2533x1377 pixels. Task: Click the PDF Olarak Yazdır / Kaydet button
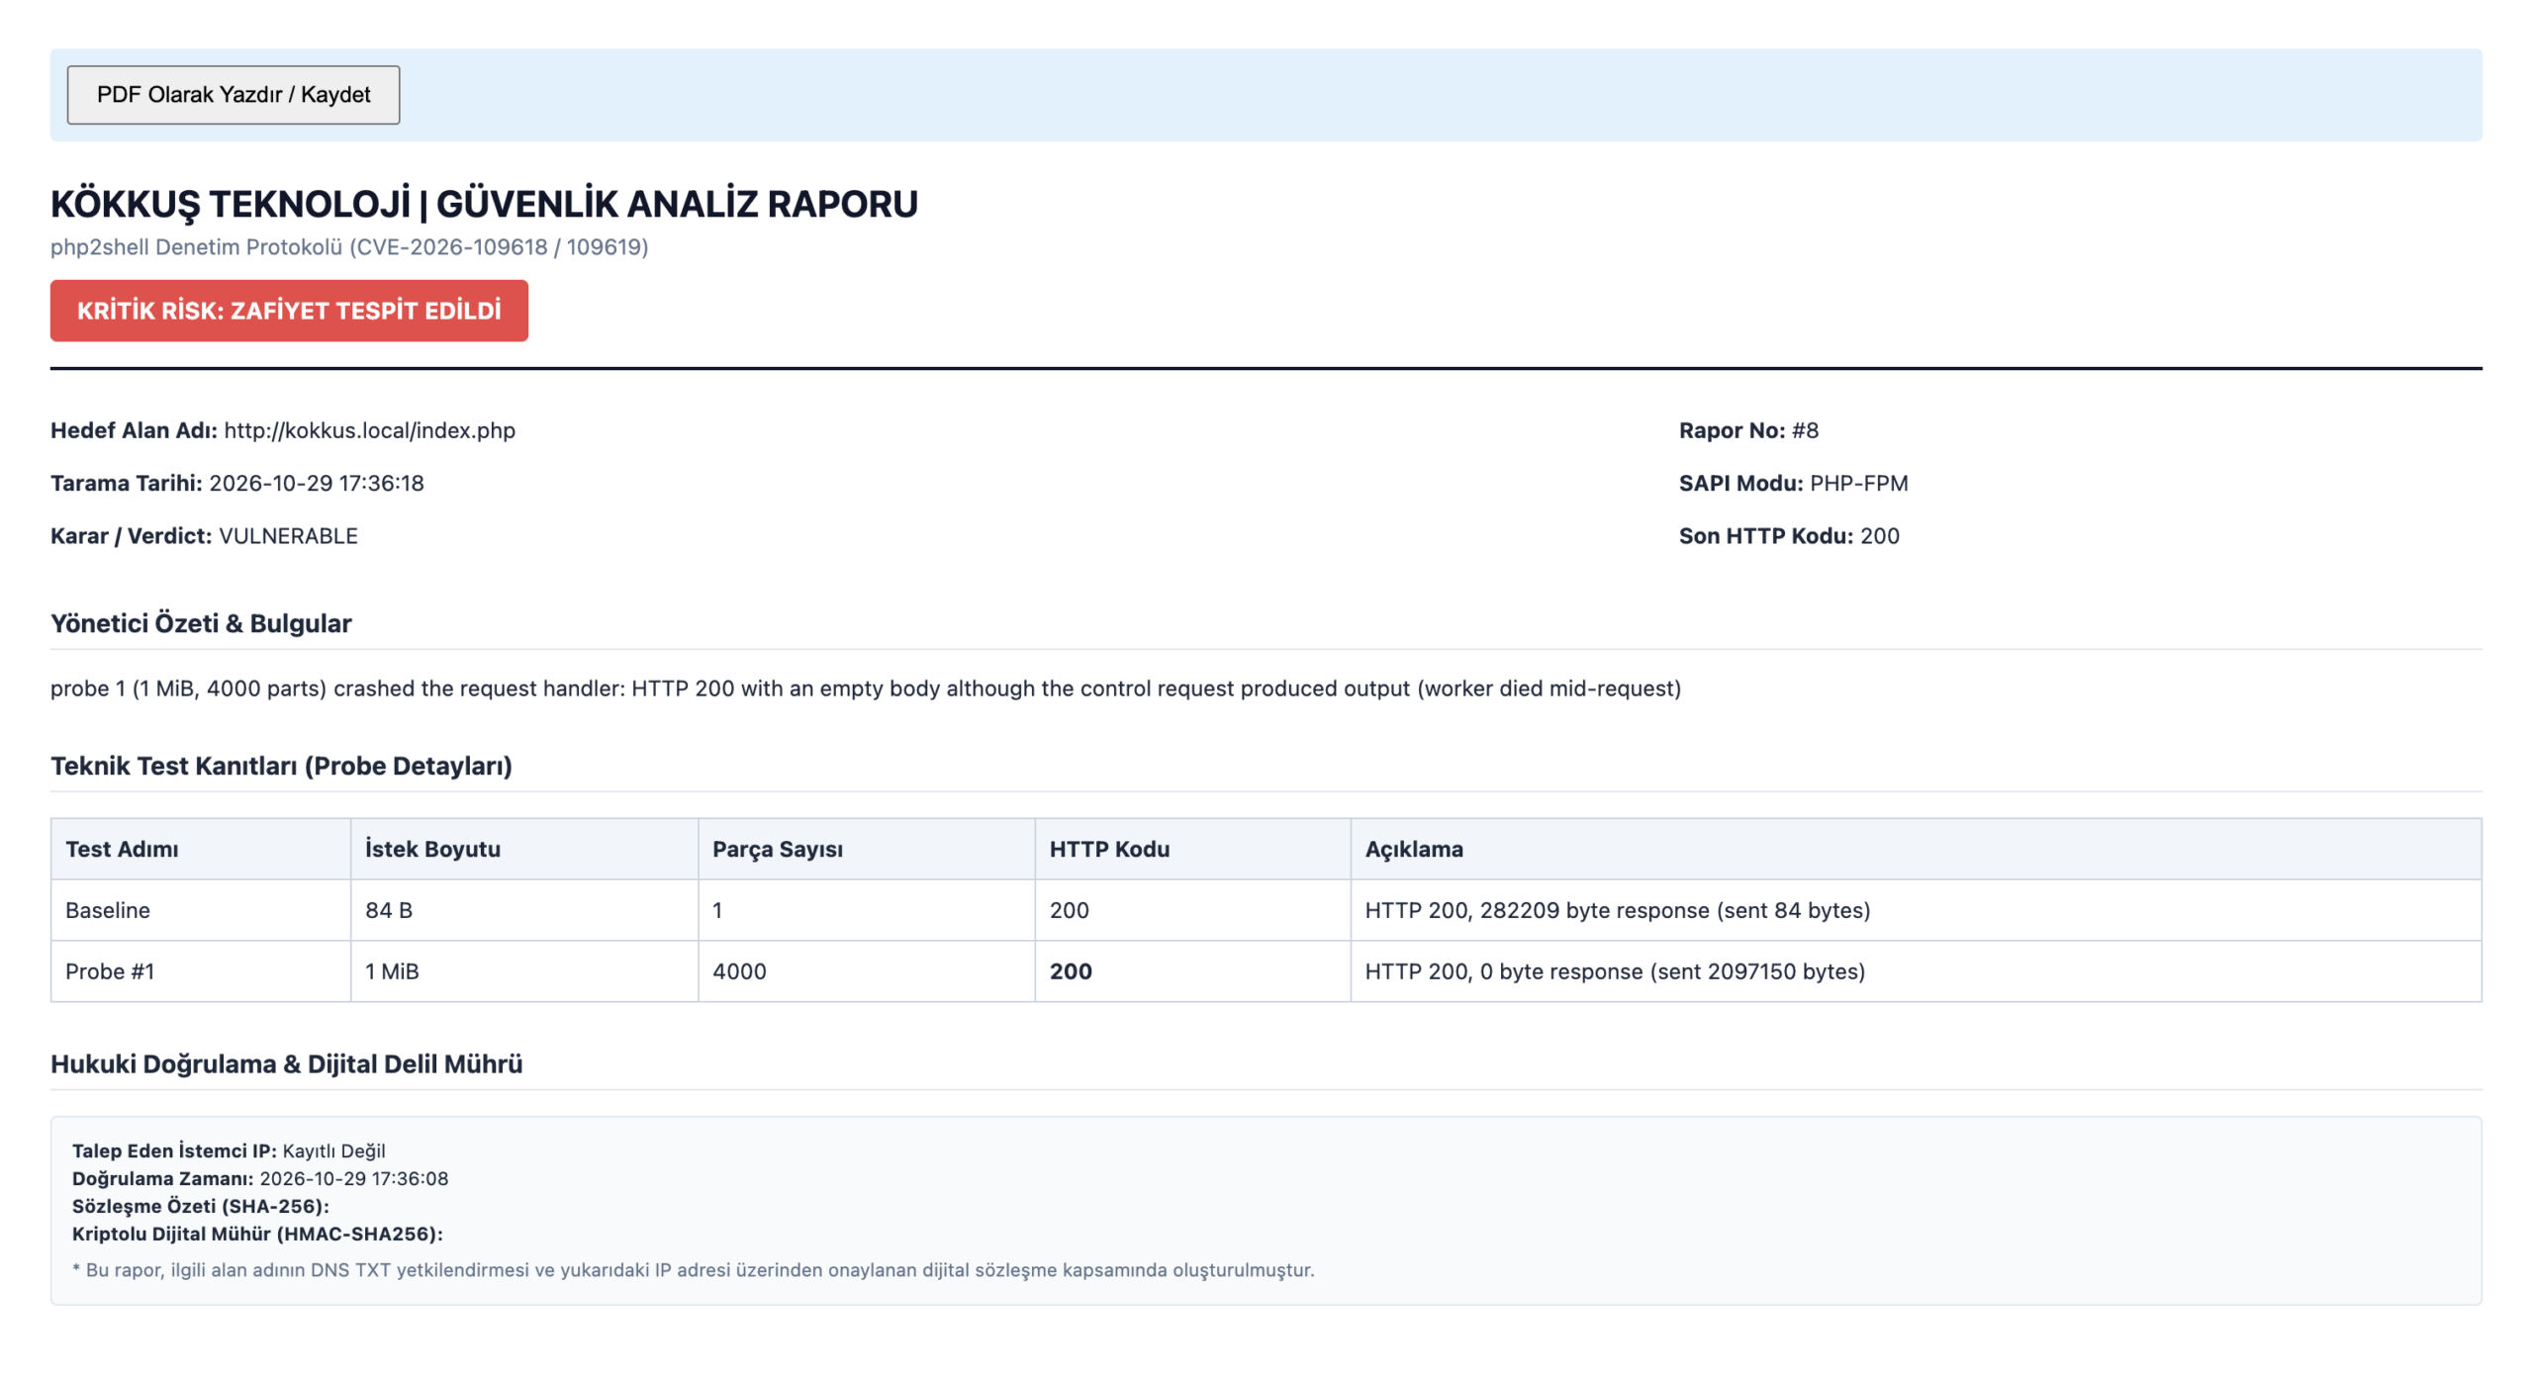[x=233, y=95]
